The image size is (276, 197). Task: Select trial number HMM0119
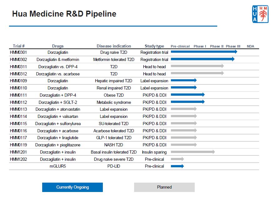point(18,145)
